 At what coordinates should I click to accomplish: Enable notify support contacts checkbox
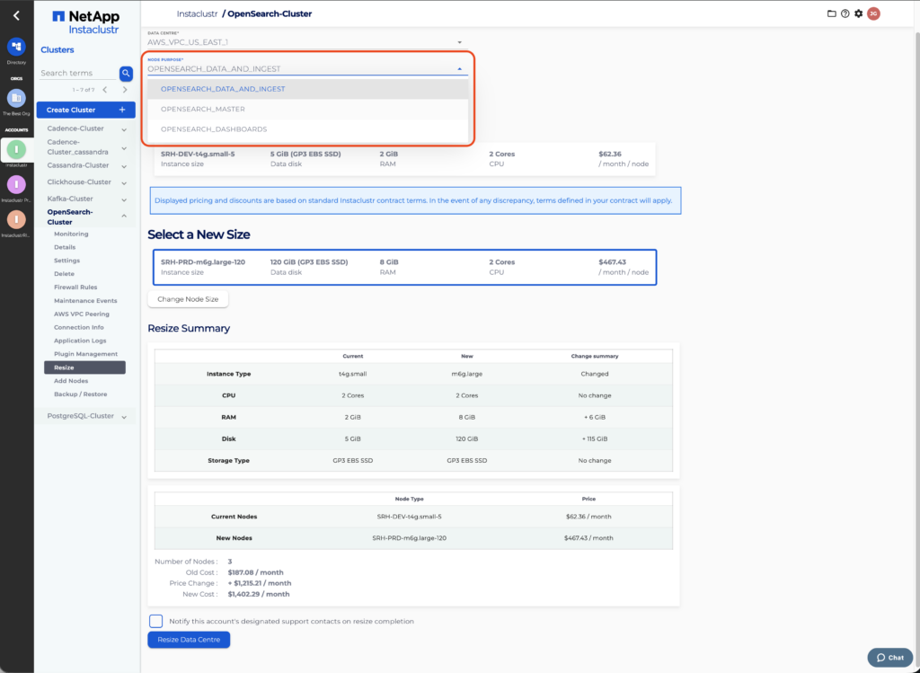pyautogui.click(x=156, y=621)
